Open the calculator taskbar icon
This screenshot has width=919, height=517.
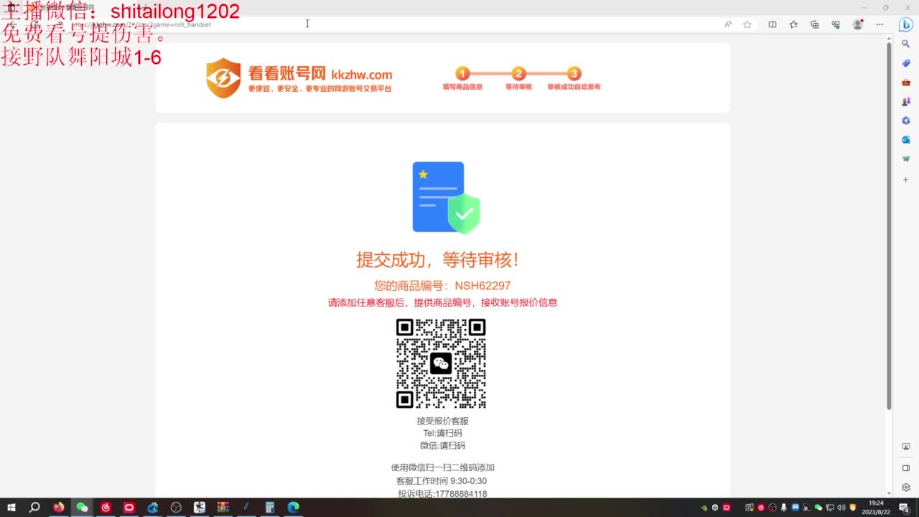click(270, 508)
